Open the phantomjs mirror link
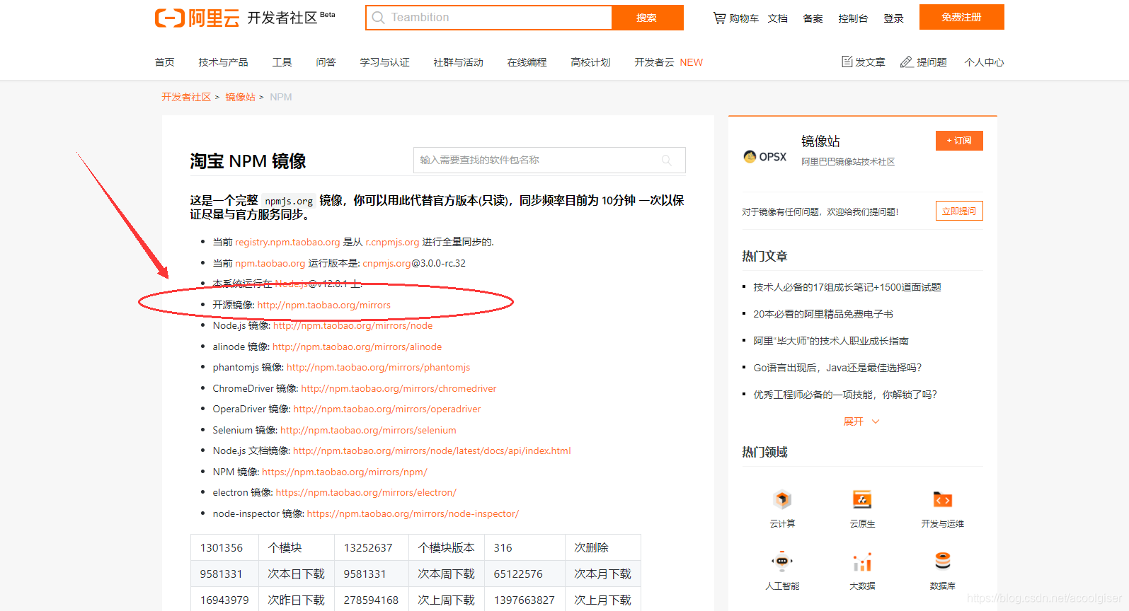Image resolution: width=1129 pixels, height=611 pixels. coord(378,367)
